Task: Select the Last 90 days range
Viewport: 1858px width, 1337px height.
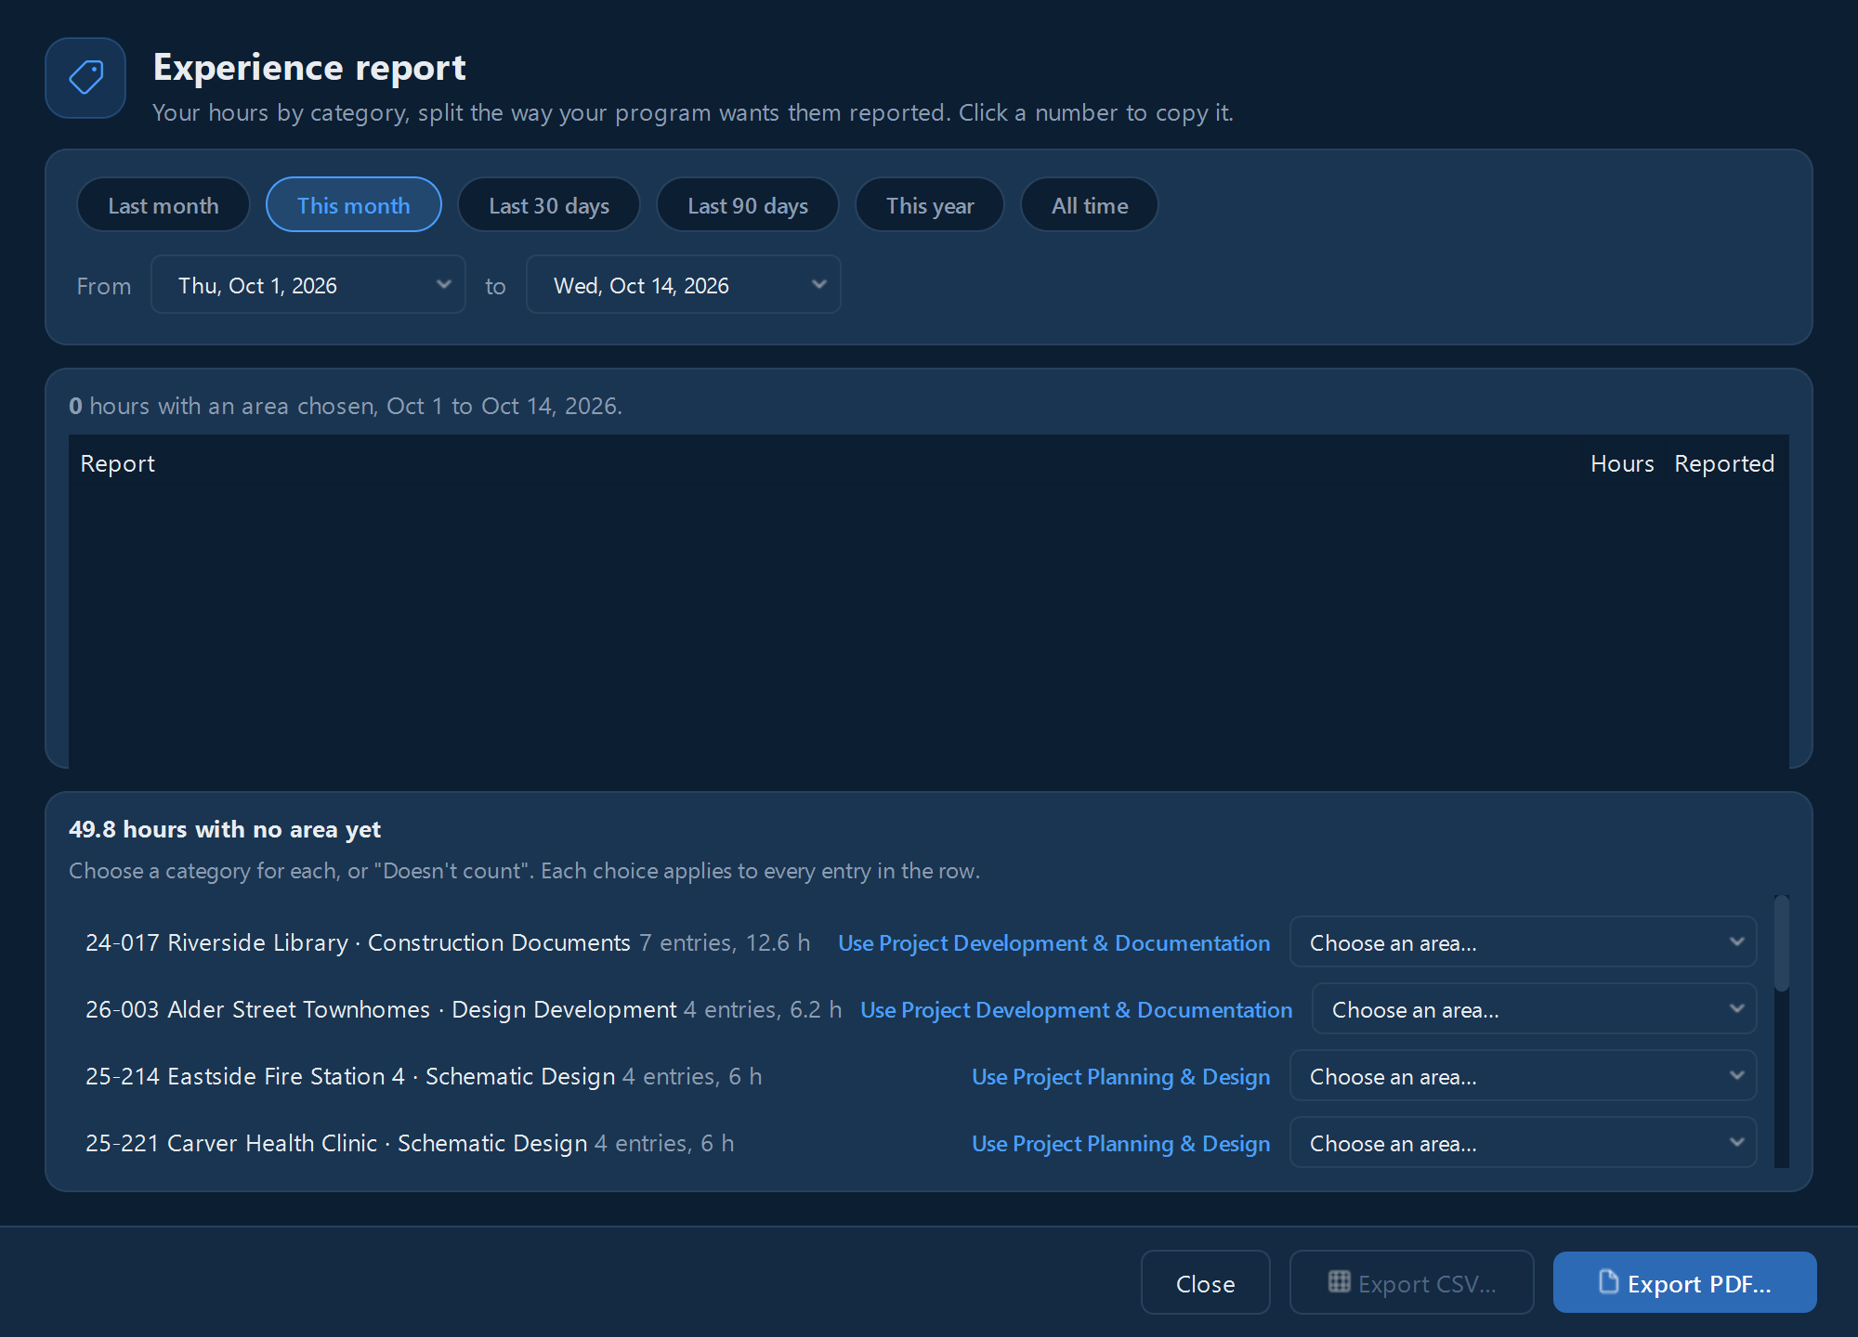Action: tap(748, 205)
